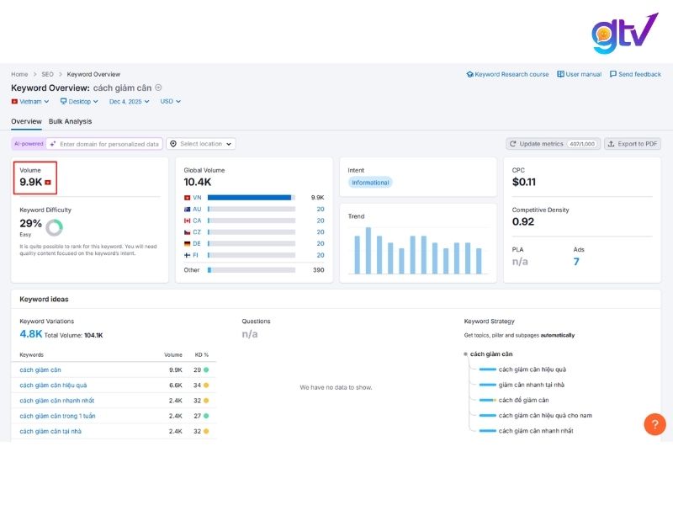Image resolution: width=673 pixels, height=505 pixels.
Task: Click the flag icon beside 9.9K volume
Action: (49, 181)
